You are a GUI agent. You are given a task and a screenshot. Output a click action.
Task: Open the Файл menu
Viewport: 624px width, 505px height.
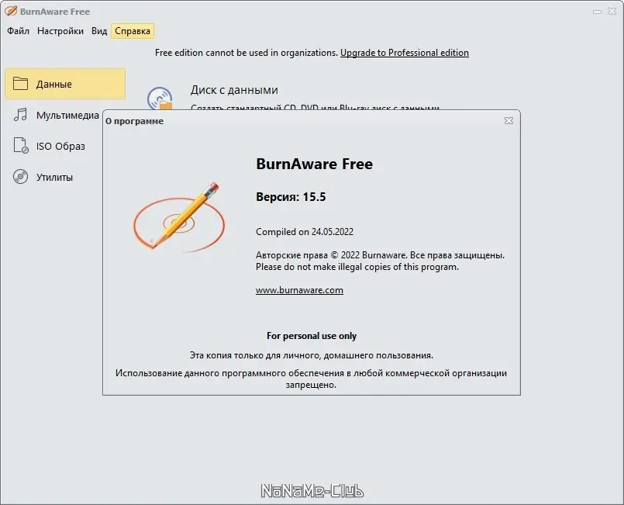tap(18, 31)
